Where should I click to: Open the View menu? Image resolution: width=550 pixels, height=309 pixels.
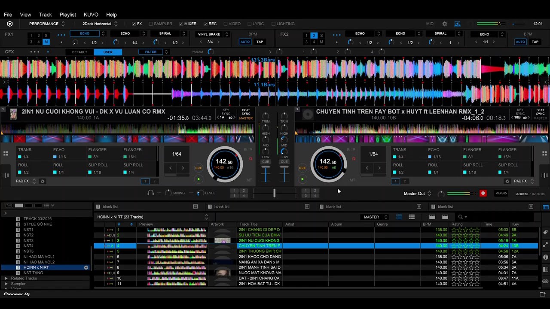click(x=25, y=15)
